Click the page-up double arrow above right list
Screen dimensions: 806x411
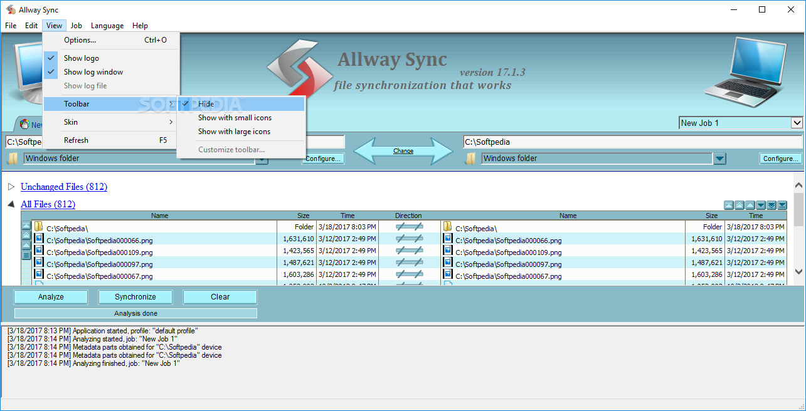click(739, 205)
